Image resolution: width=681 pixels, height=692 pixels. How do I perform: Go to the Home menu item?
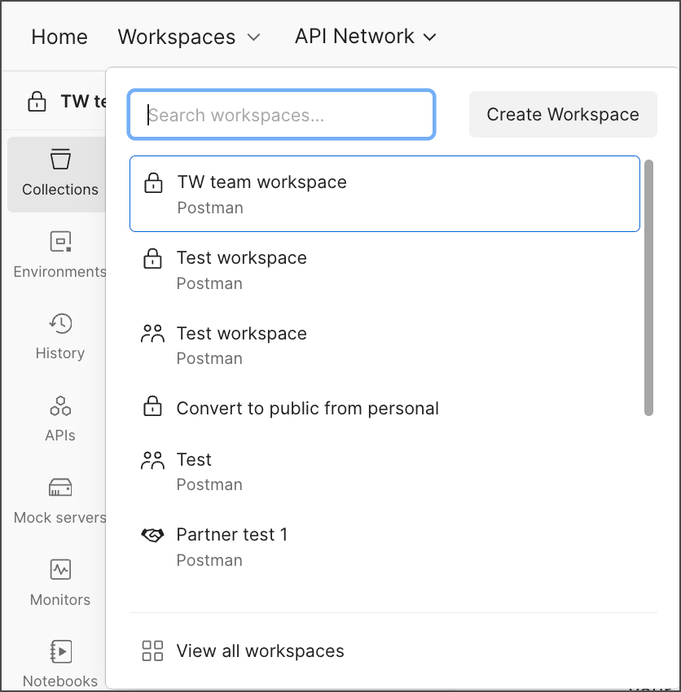[x=59, y=37]
